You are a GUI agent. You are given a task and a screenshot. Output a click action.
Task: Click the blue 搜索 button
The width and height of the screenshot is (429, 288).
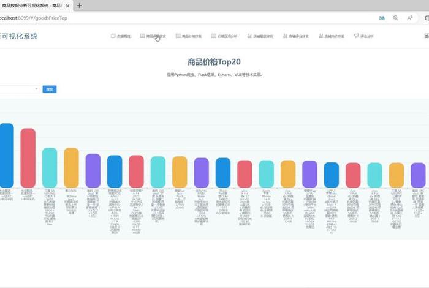pos(50,89)
